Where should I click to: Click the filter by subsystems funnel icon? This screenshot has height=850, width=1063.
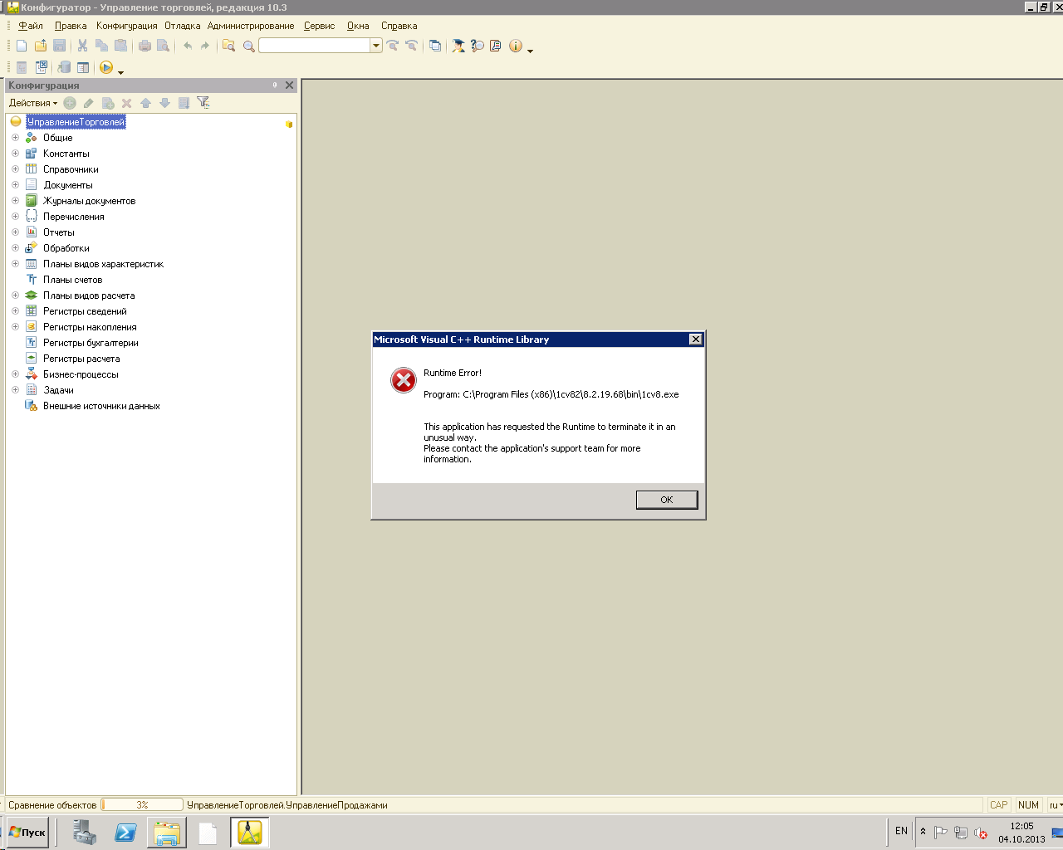click(x=203, y=103)
